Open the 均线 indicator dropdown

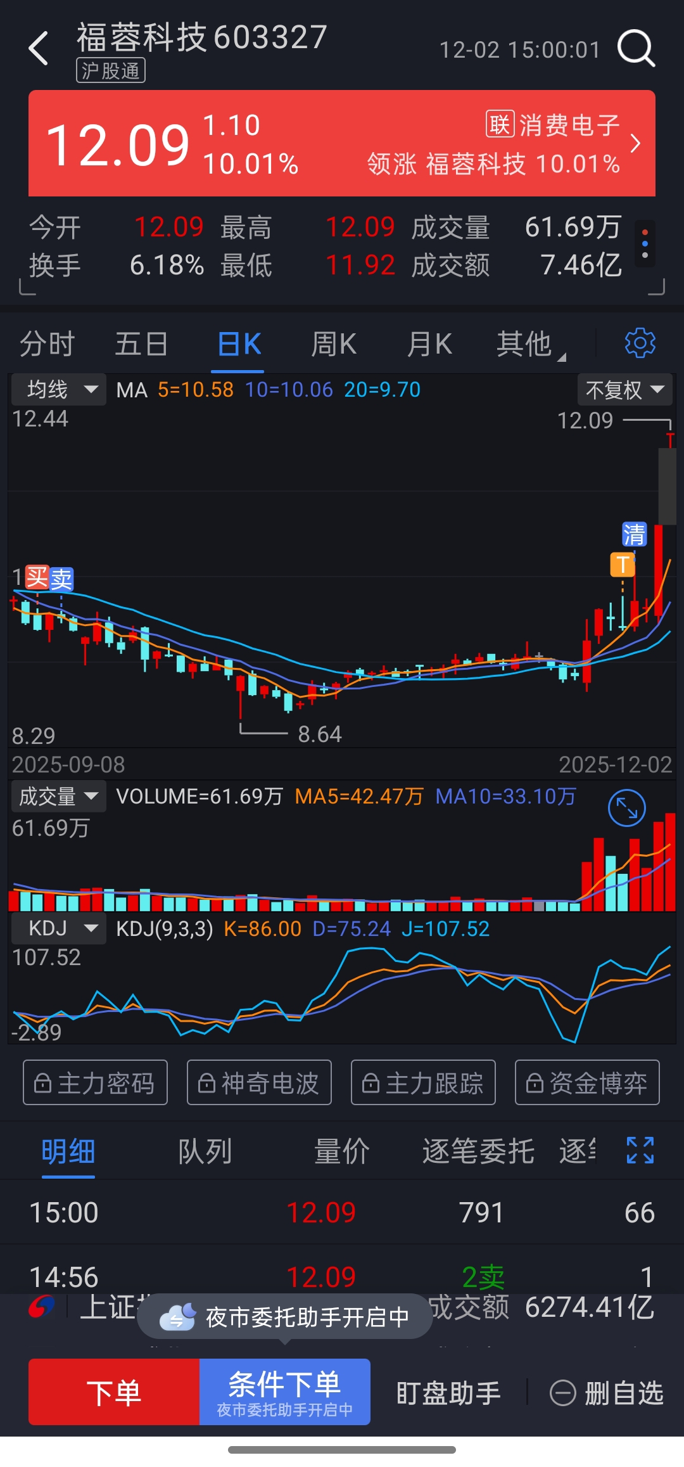point(59,390)
